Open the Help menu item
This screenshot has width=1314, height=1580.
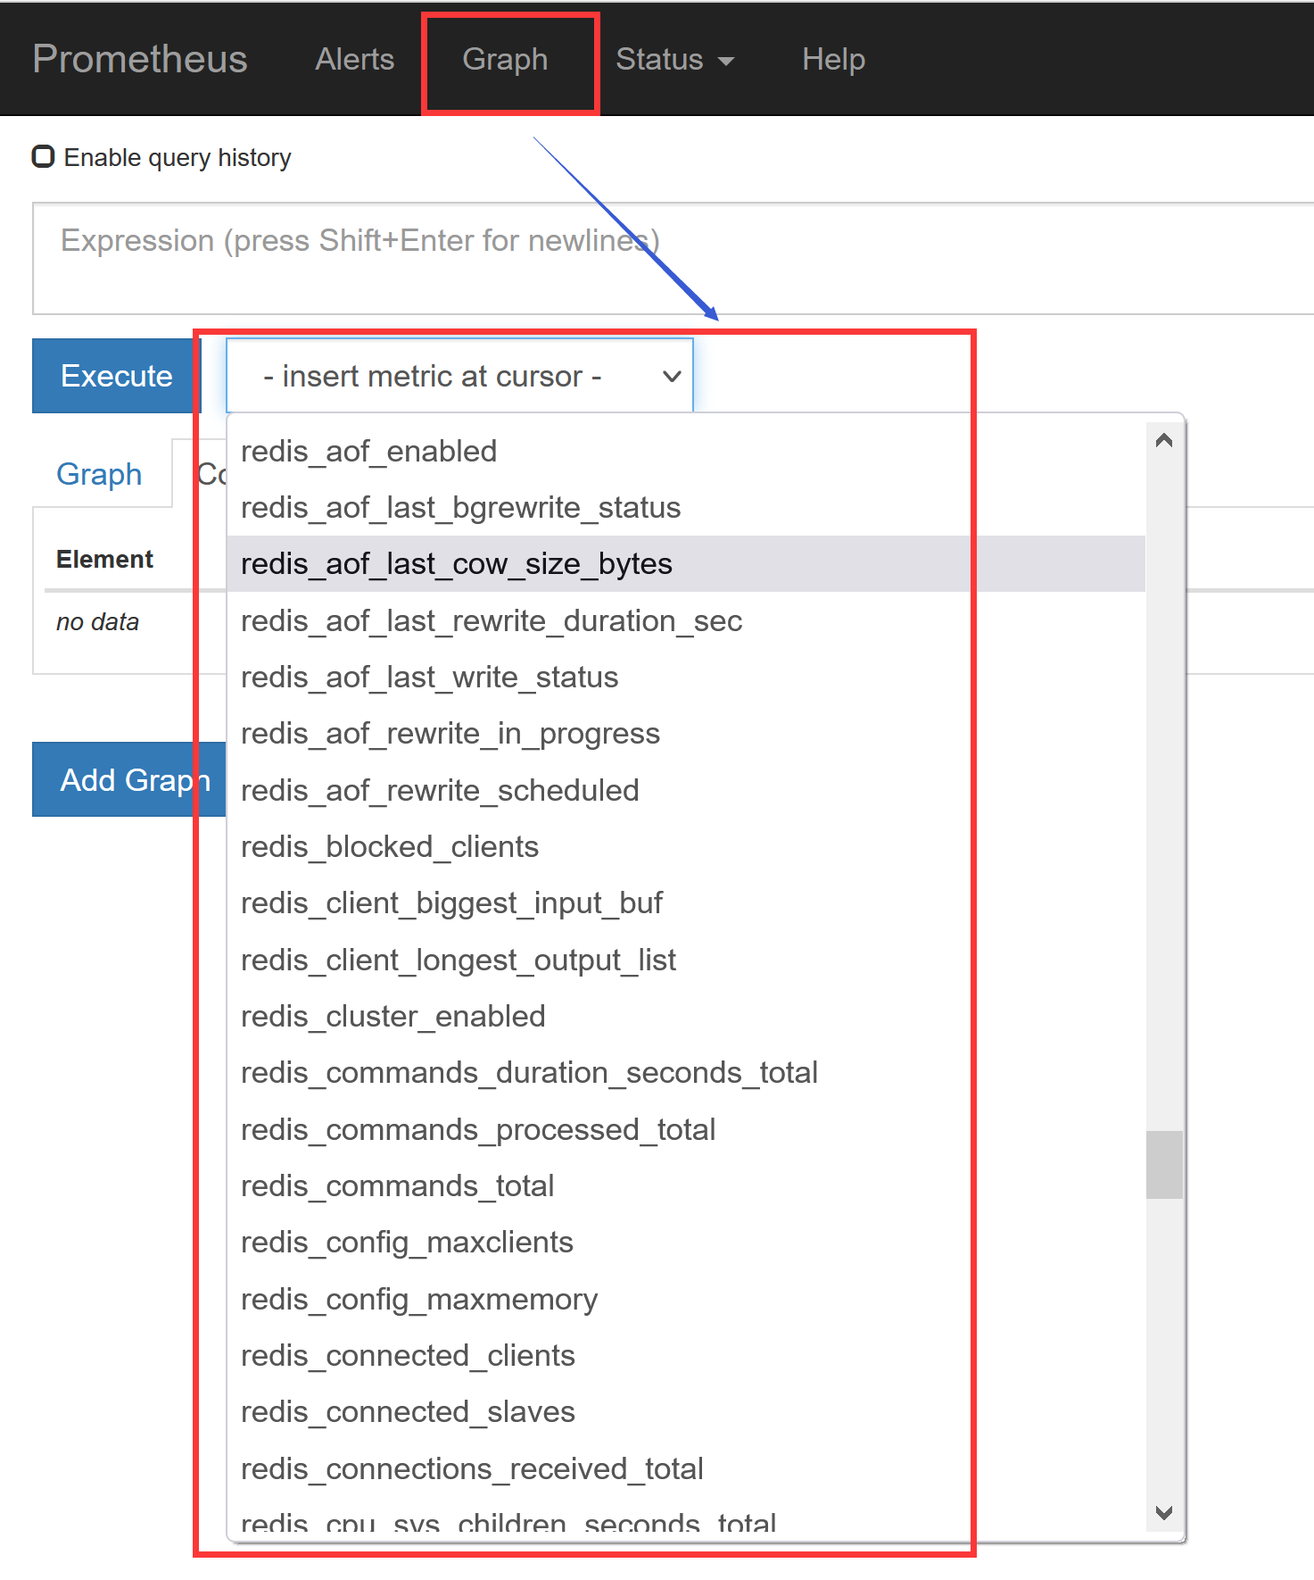(833, 59)
